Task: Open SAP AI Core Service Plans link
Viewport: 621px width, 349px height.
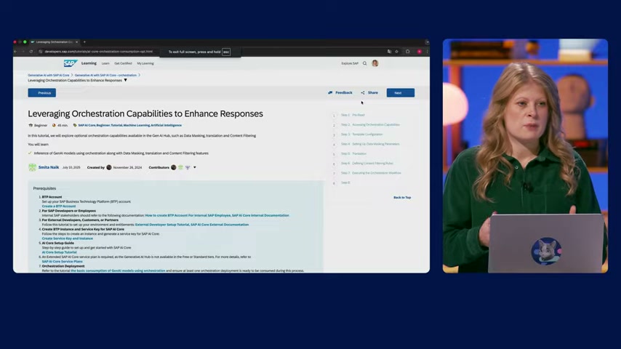Action: 63,262
